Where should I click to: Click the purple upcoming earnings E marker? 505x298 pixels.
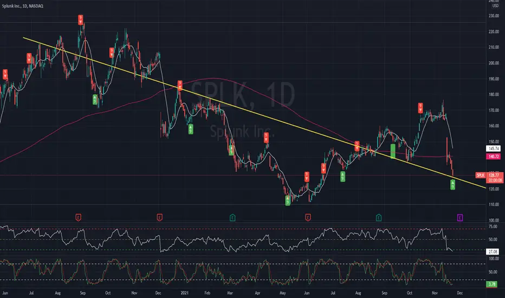click(x=460, y=218)
